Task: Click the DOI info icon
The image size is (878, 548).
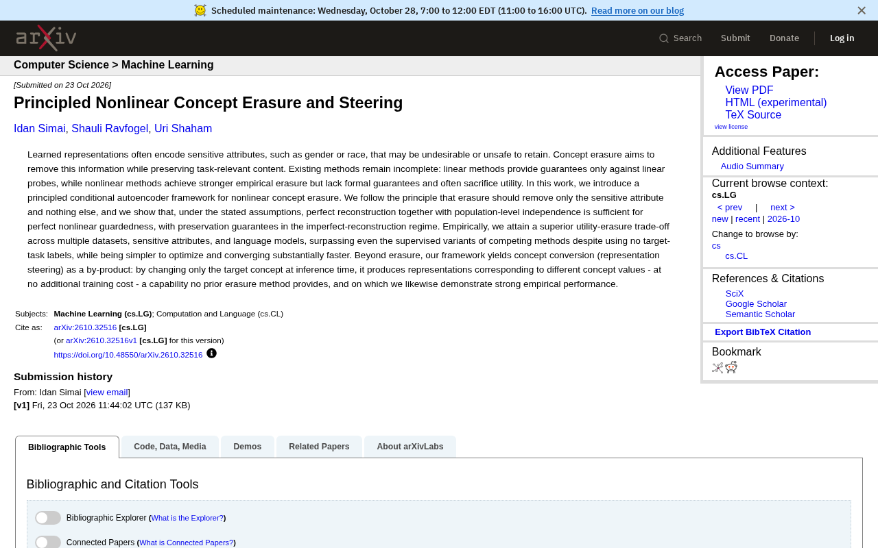Action: (211, 353)
